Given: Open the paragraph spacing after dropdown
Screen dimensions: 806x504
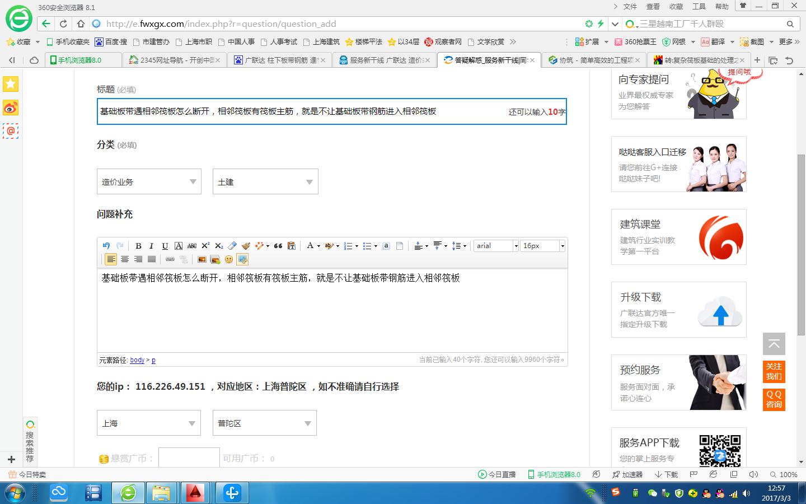Looking at the screenshot, I should click(x=446, y=246).
